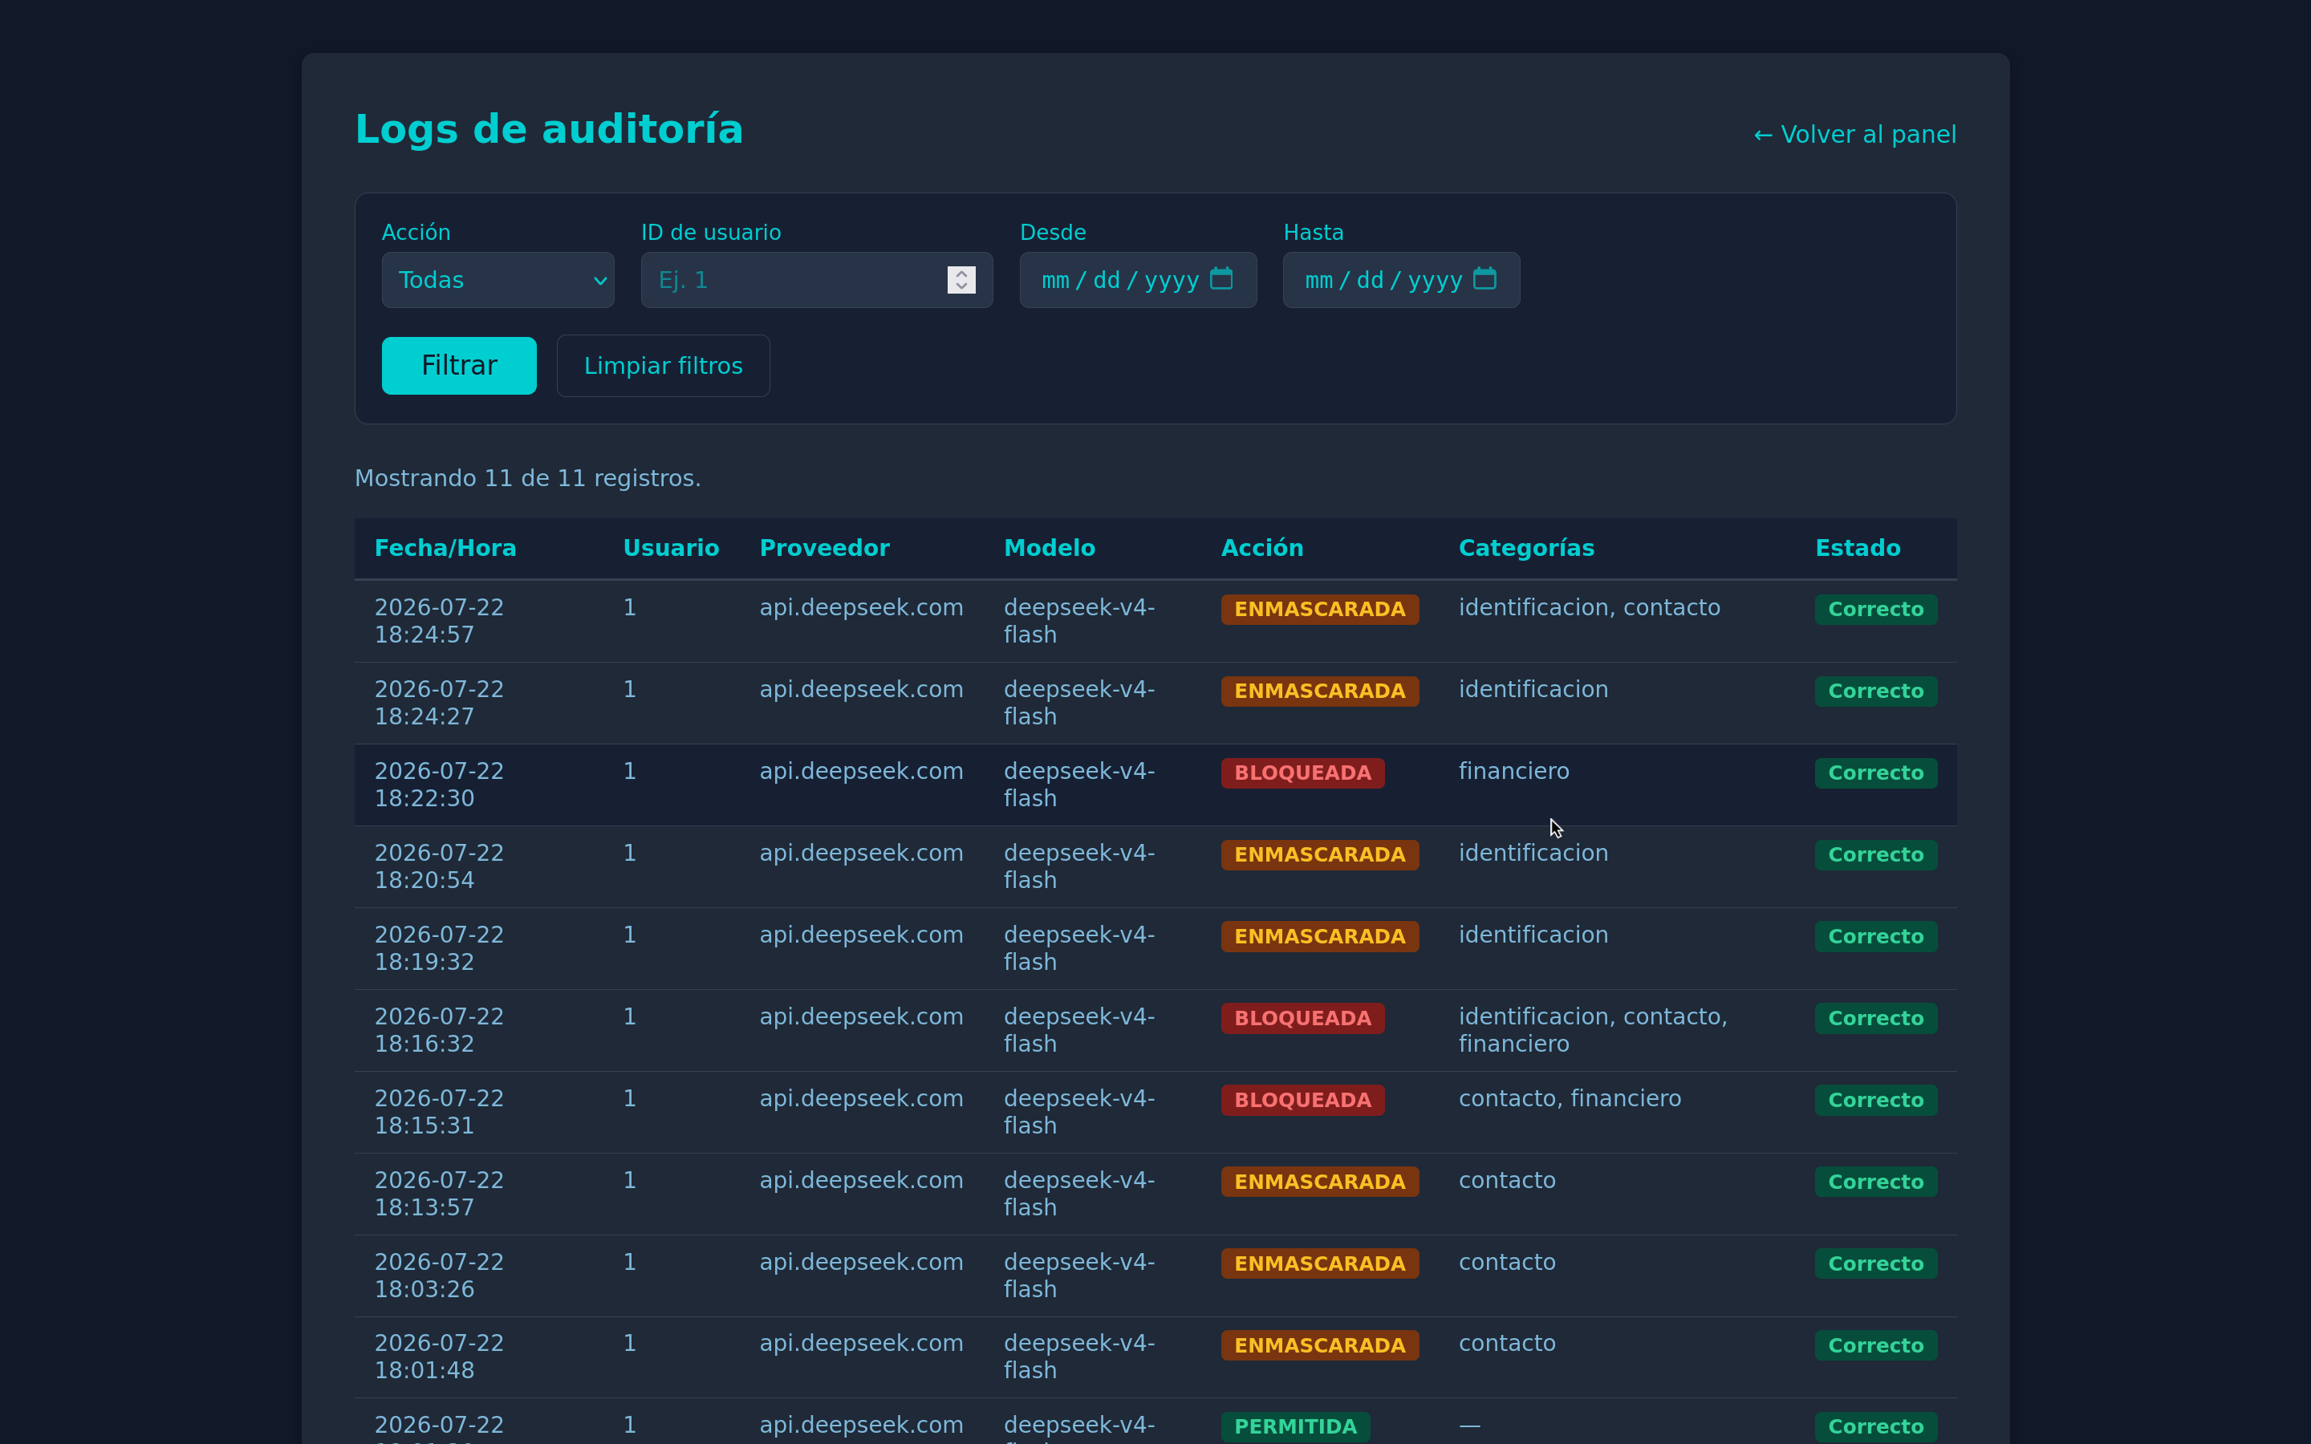Image resolution: width=2311 pixels, height=1444 pixels.
Task: Click the Acción column header in table
Action: (1261, 548)
